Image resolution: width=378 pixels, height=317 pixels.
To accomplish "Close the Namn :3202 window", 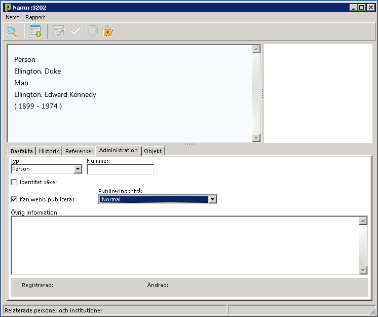I will tap(370, 8).
